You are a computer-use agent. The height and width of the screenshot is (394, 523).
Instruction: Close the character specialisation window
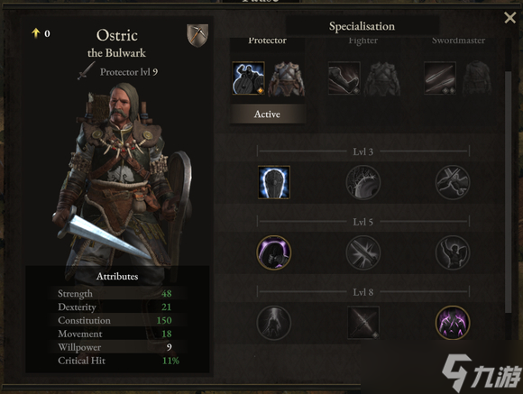[x=510, y=17]
